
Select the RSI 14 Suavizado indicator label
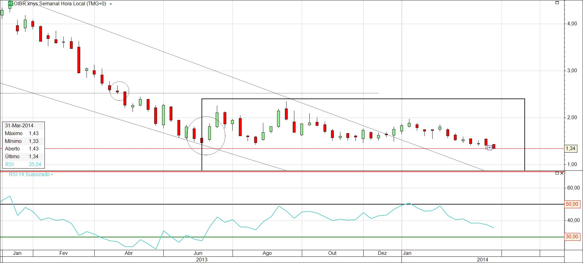coord(29,174)
